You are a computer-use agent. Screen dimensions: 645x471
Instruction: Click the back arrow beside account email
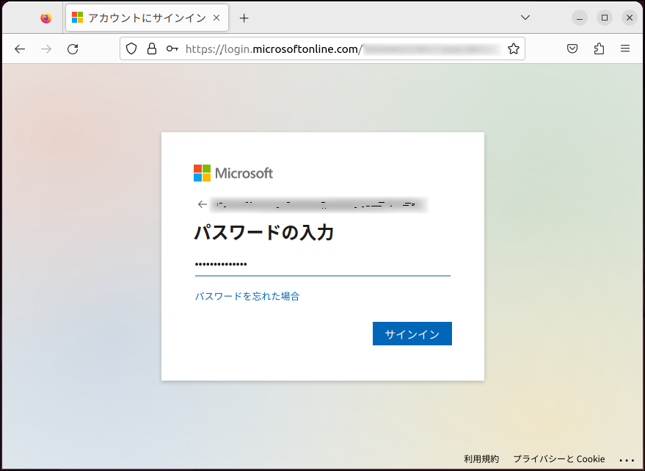pos(202,204)
